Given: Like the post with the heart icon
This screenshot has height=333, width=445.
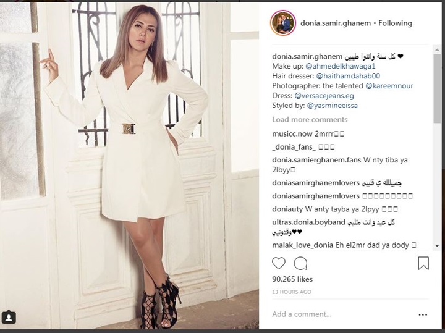Looking at the screenshot, I should point(279,263).
